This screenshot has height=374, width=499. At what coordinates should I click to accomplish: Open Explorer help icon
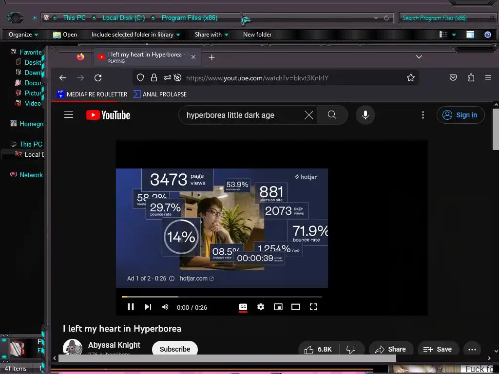[x=487, y=35]
